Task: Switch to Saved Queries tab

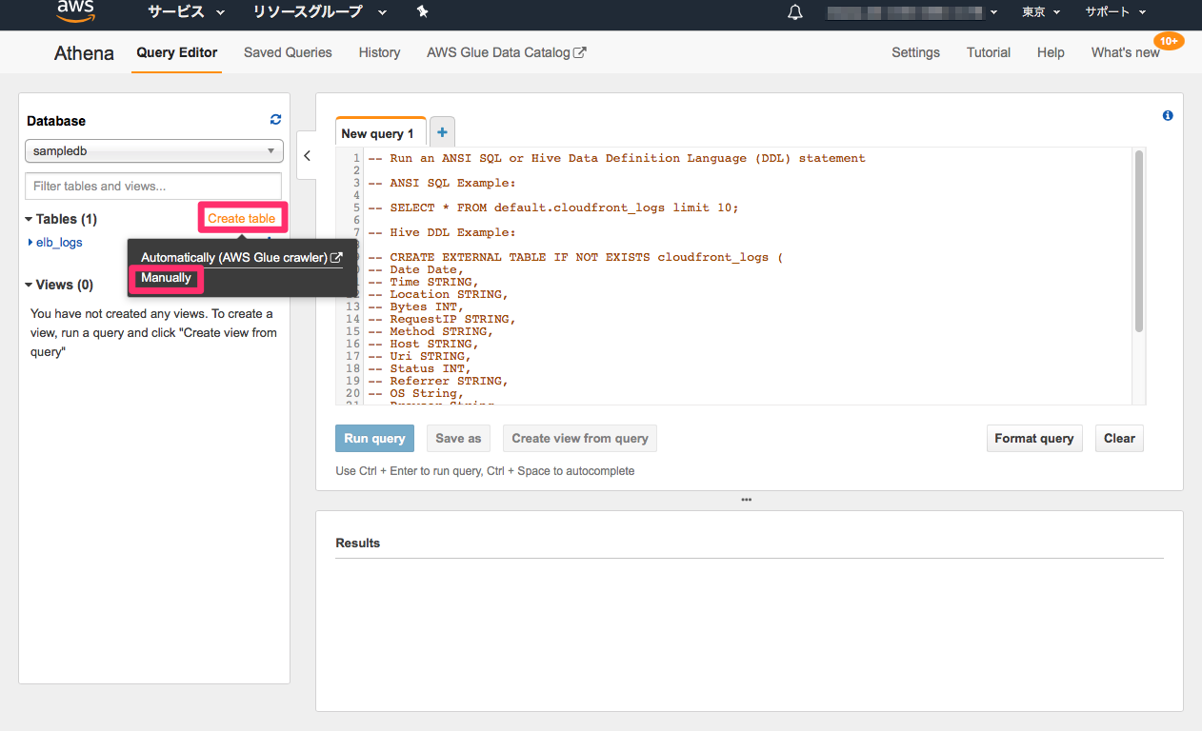Action: (288, 52)
